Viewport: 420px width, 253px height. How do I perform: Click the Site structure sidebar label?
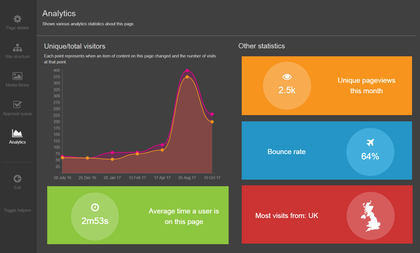[17, 57]
